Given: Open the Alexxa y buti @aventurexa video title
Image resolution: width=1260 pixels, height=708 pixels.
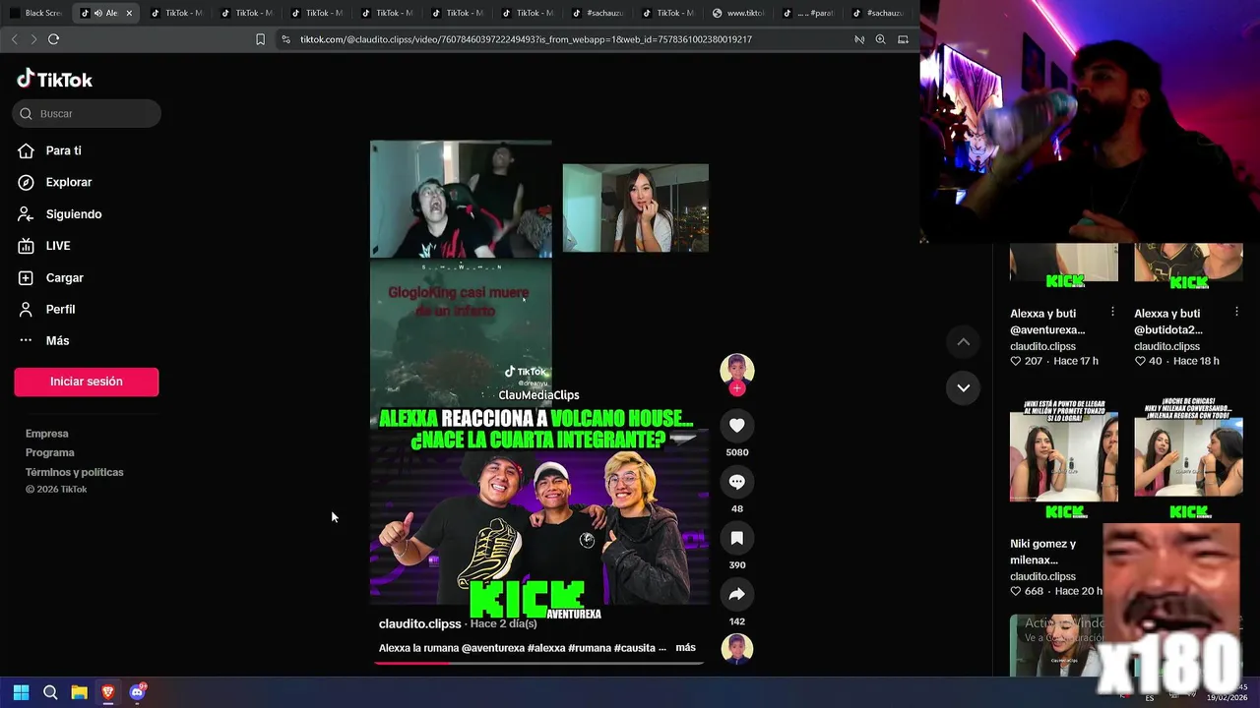Looking at the screenshot, I should point(1049,322).
